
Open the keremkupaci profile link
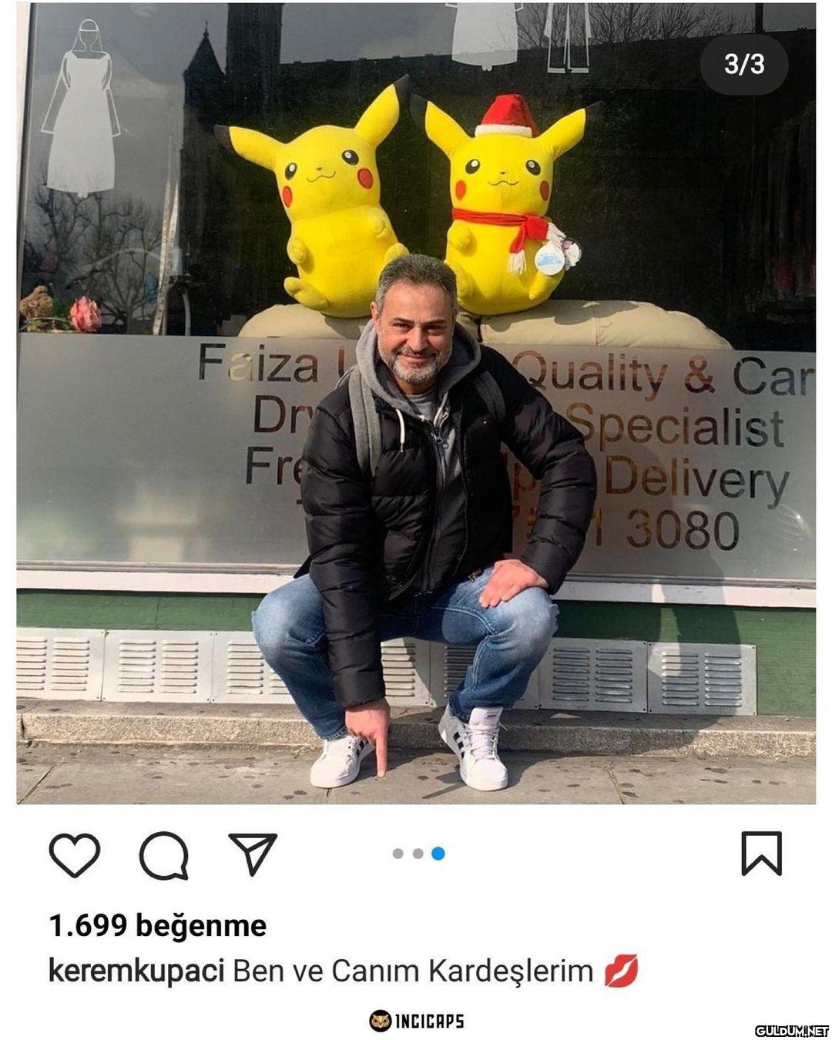pos(136,971)
